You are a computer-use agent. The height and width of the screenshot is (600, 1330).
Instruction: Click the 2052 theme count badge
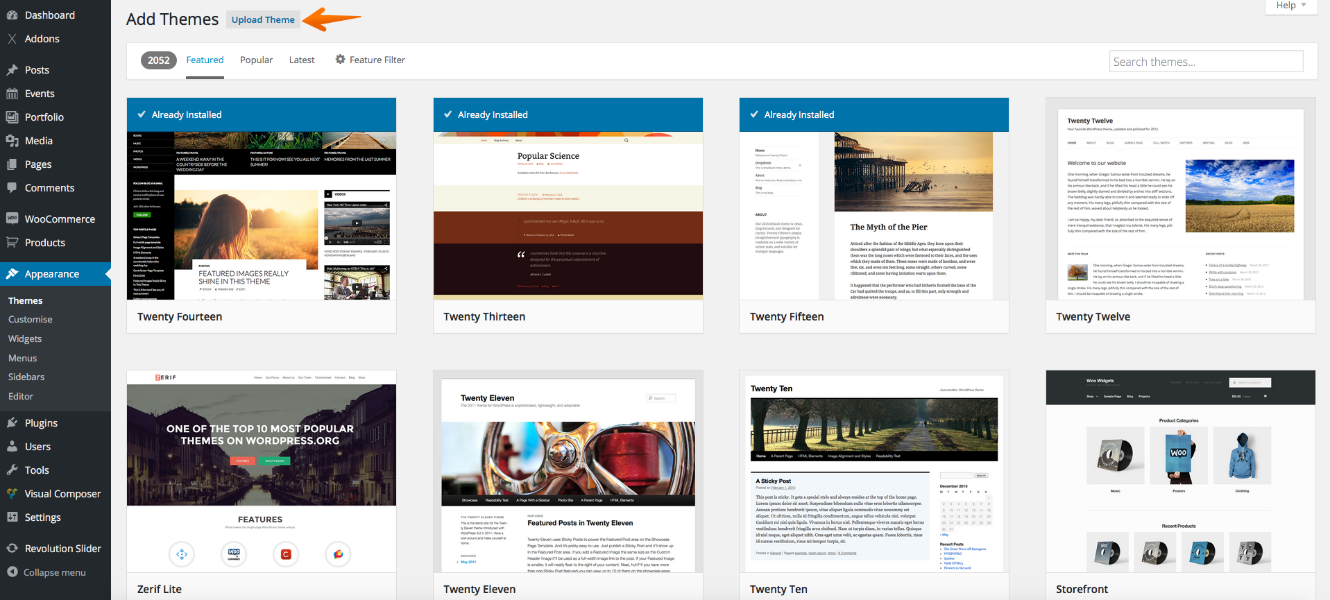159,60
